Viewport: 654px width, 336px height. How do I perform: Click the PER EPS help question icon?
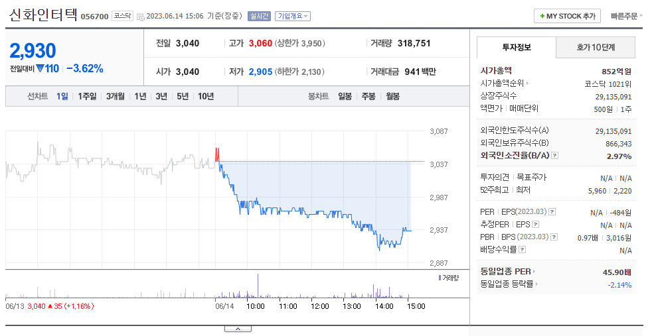(552, 212)
